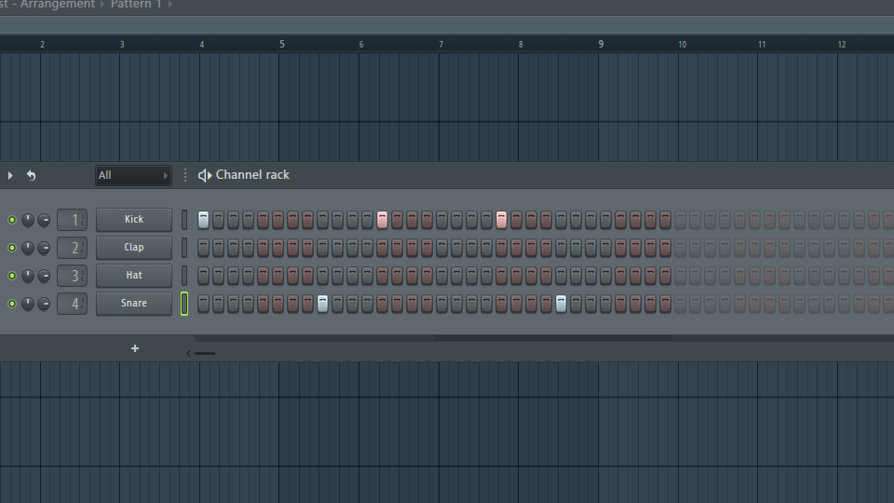
Task: Expand the arrow after Arrangement
Action: click(x=102, y=4)
